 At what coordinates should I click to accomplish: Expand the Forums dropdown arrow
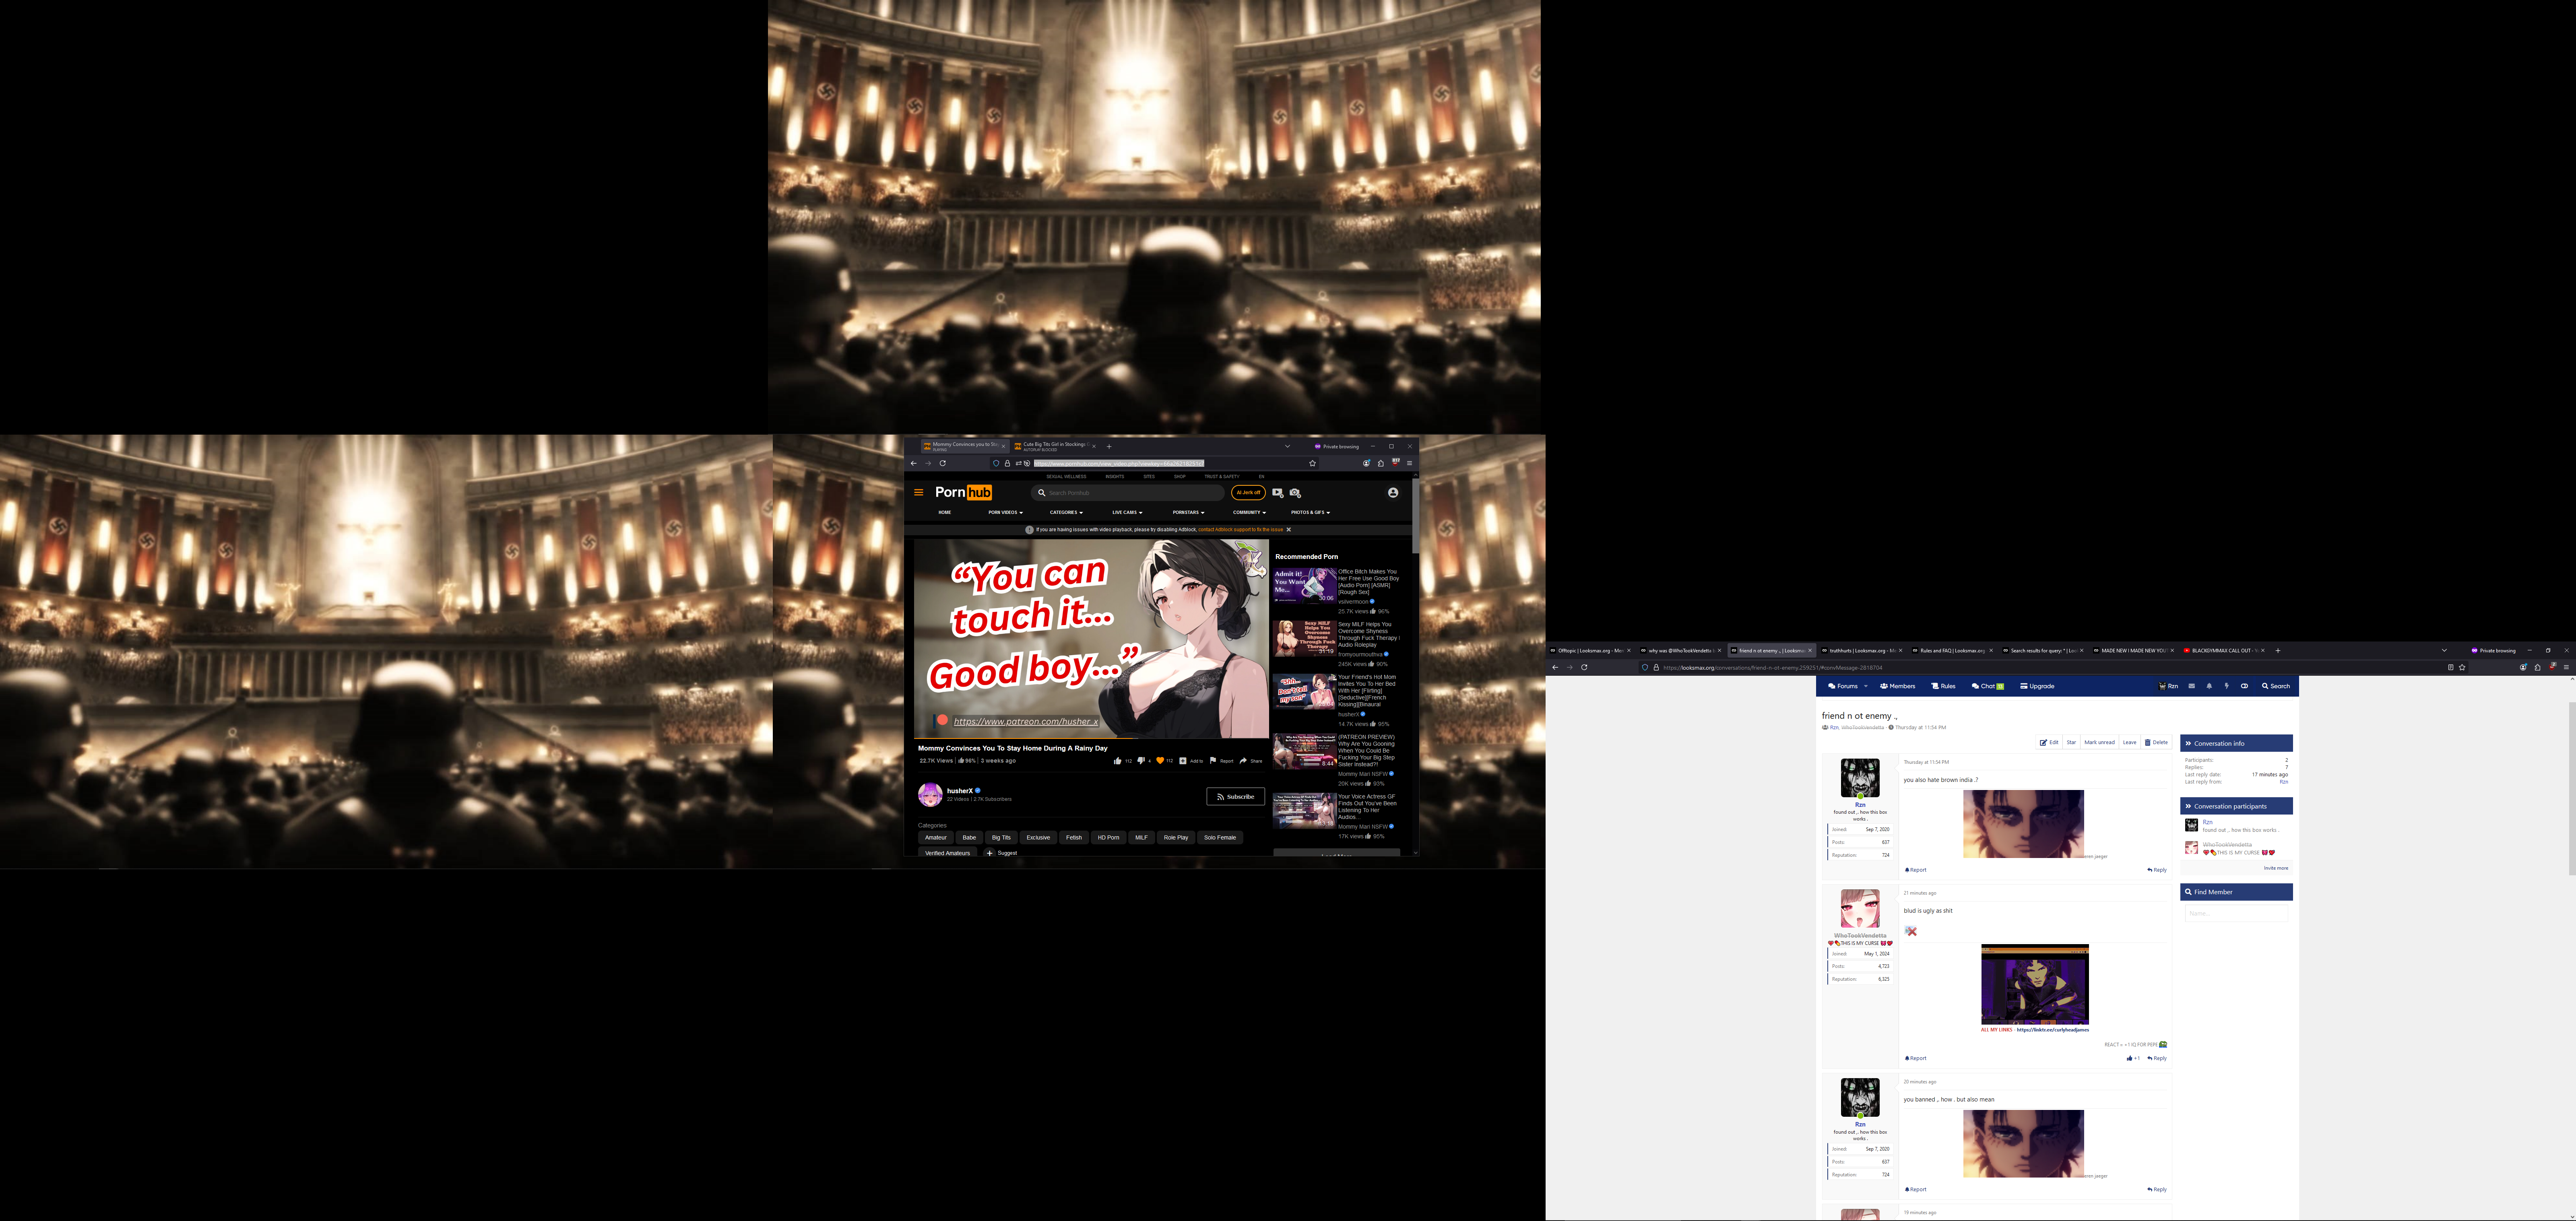point(1865,686)
